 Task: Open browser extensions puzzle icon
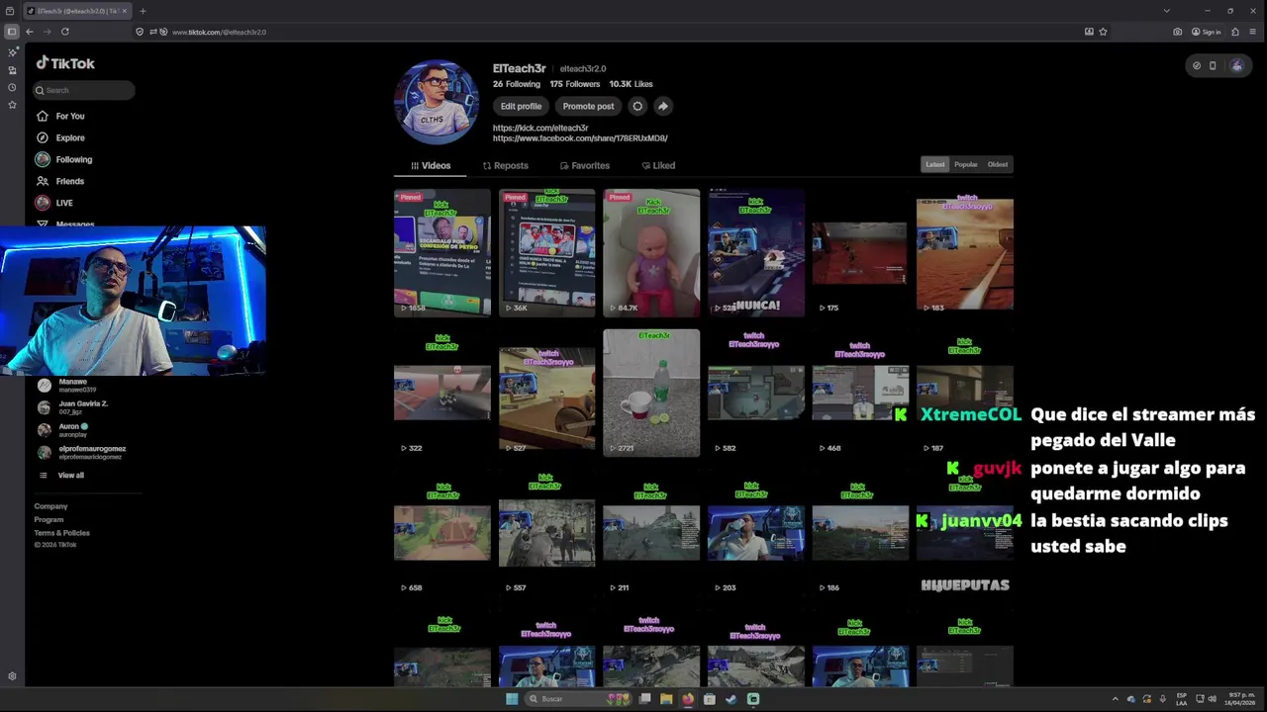[x=1234, y=32]
